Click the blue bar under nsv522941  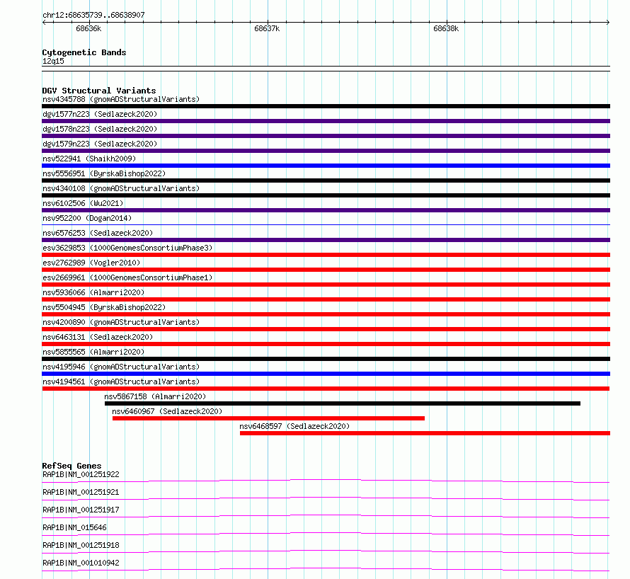326,166
